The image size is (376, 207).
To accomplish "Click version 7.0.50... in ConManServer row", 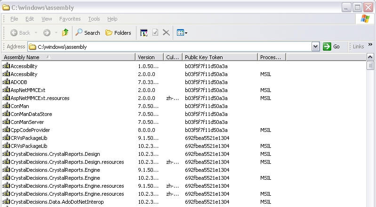I will point(148,122).
